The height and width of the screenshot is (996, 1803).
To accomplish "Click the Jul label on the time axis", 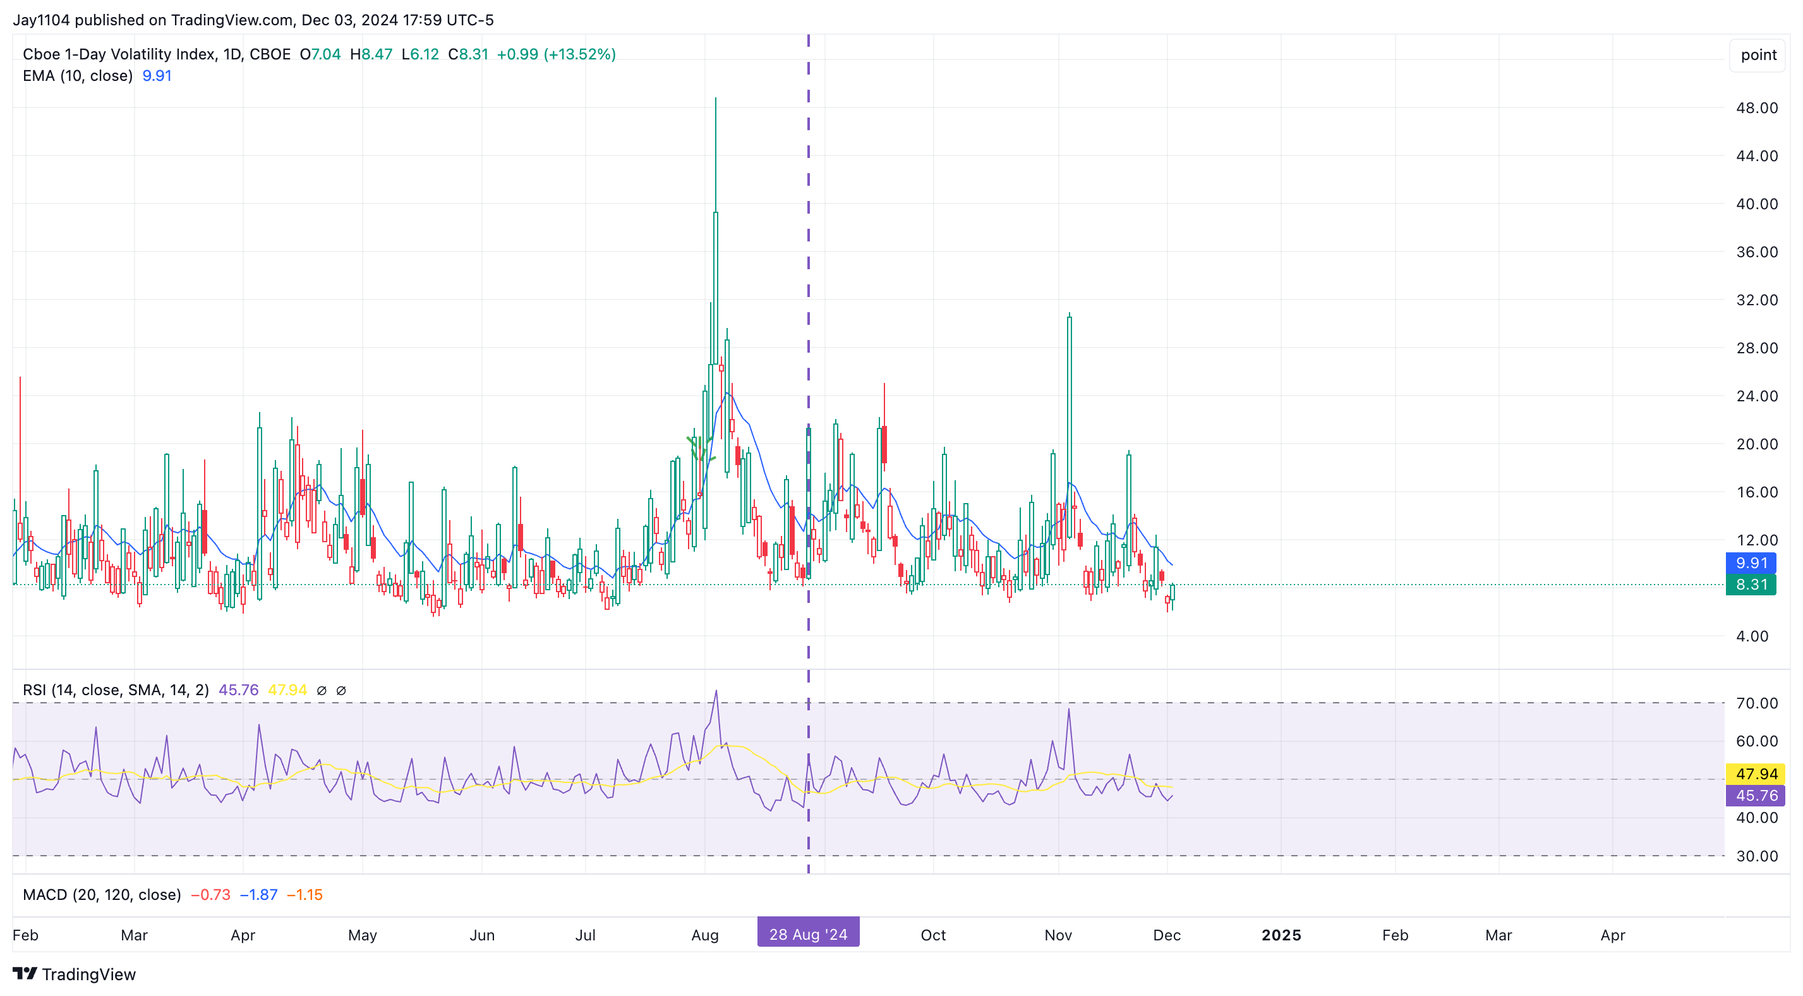I will point(585,935).
